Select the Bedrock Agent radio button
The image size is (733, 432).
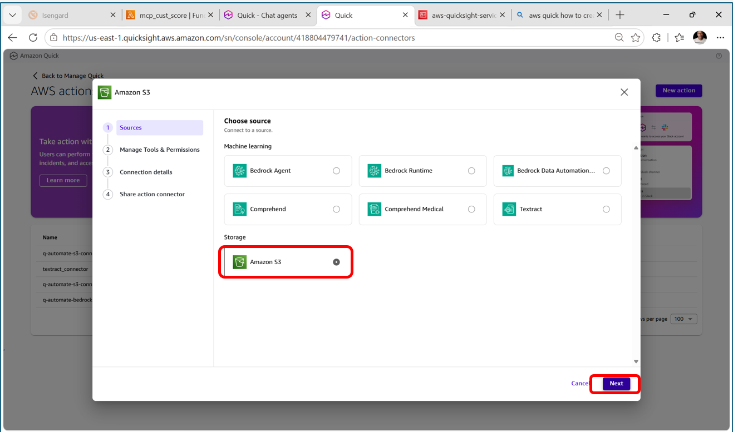(x=336, y=171)
